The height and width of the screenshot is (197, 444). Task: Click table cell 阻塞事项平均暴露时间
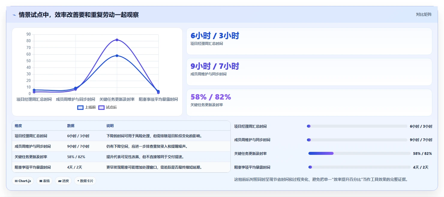[x=33, y=167]
